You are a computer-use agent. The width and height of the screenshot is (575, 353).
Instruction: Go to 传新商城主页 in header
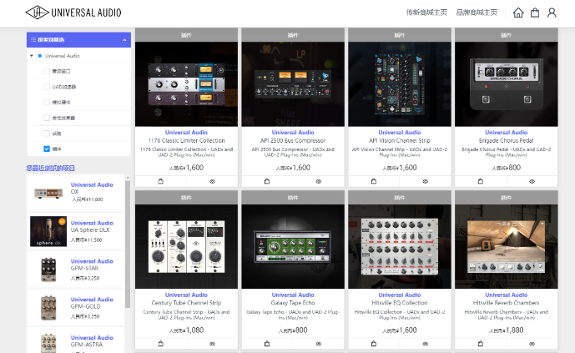[x=426, y=13]
